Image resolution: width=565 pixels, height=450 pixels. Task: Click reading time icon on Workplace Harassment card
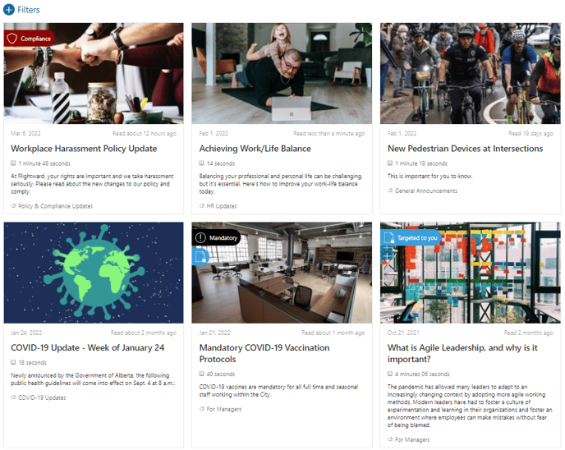click(13, 163)
